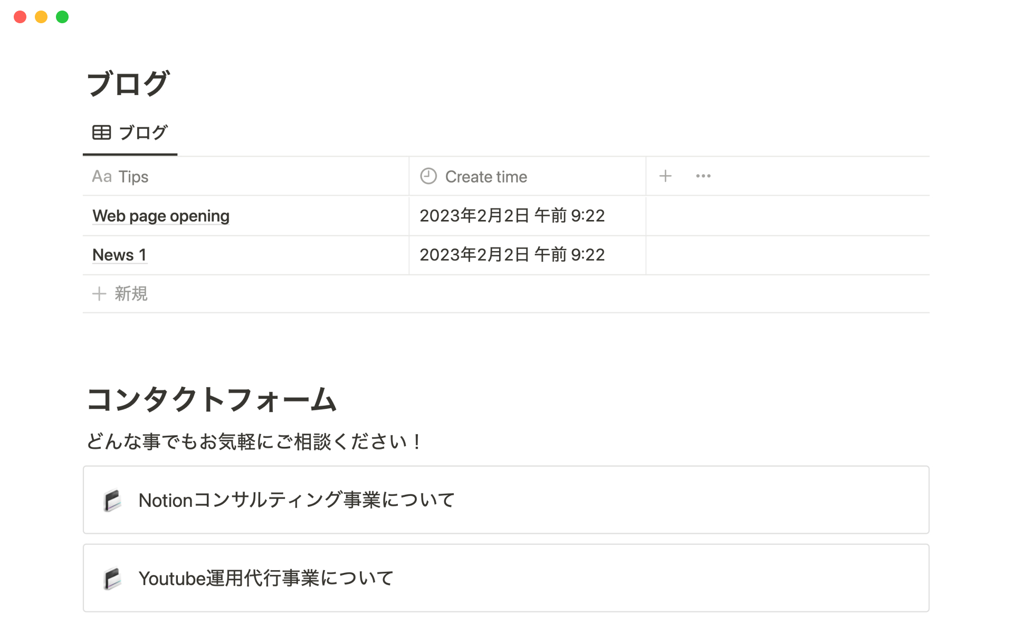
Task: Click the clock icon in Create time header
Action: pyautogui.click(x=428, y=176)
